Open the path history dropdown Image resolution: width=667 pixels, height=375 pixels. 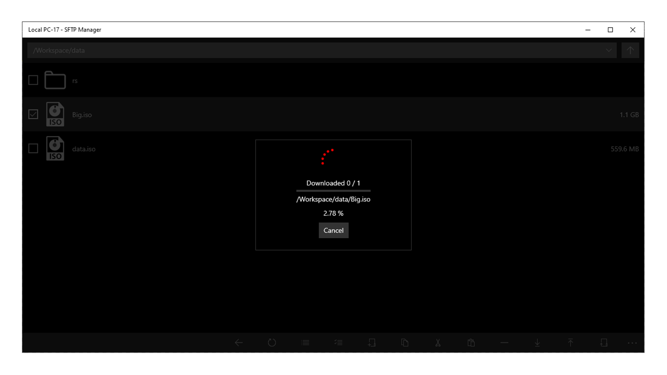point(608,50)
